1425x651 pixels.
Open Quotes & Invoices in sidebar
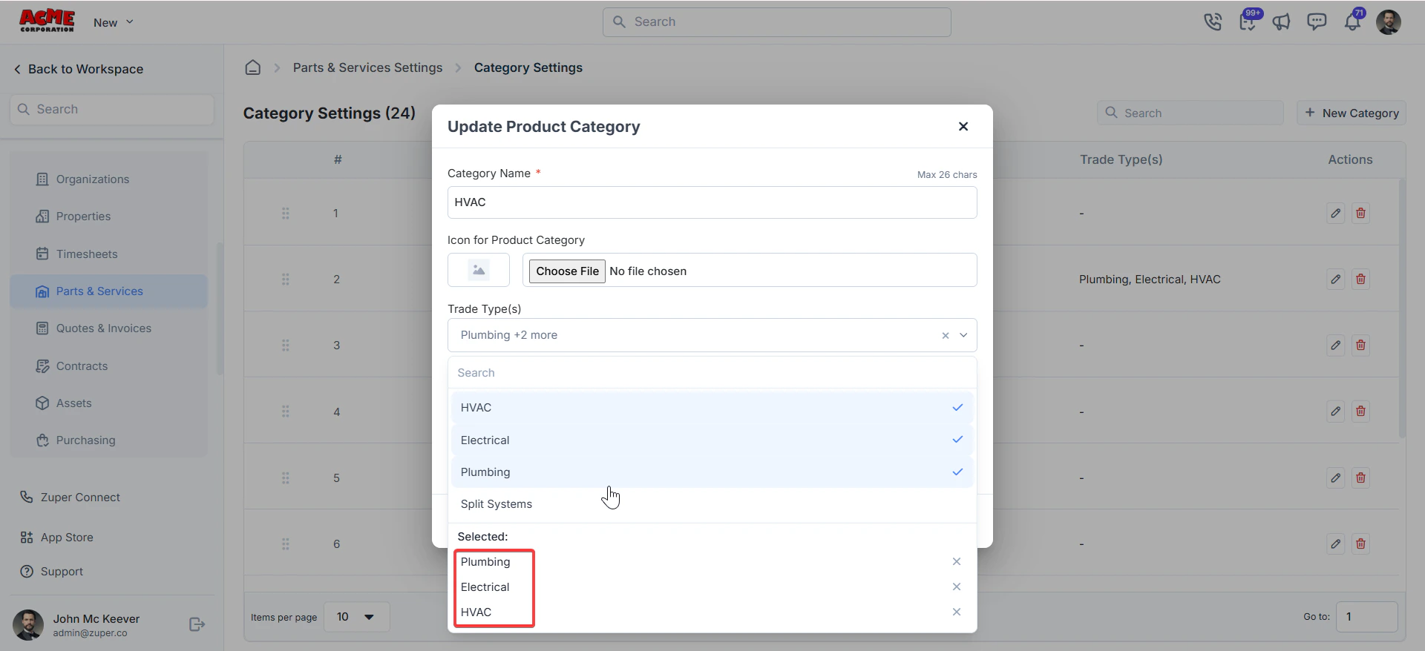(x=104, y=328)
